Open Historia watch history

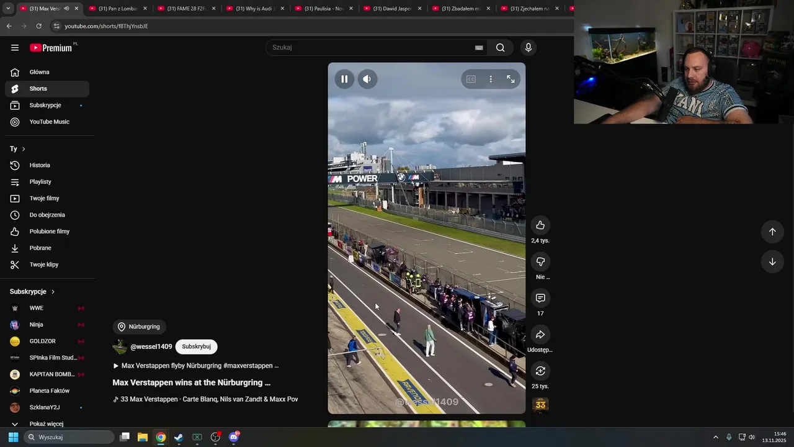(47, 165)
